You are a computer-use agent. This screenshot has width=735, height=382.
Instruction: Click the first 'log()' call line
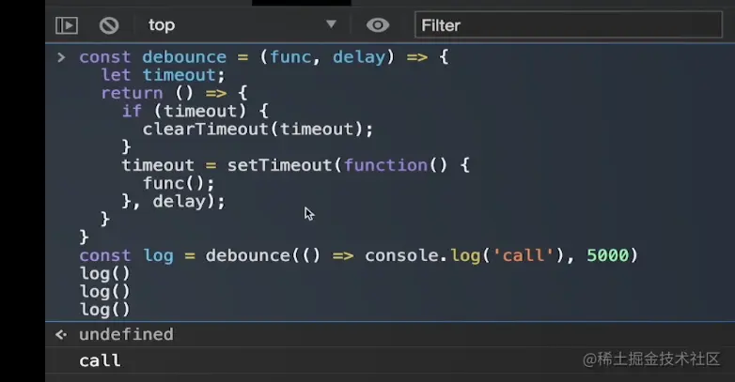[104, 273]
